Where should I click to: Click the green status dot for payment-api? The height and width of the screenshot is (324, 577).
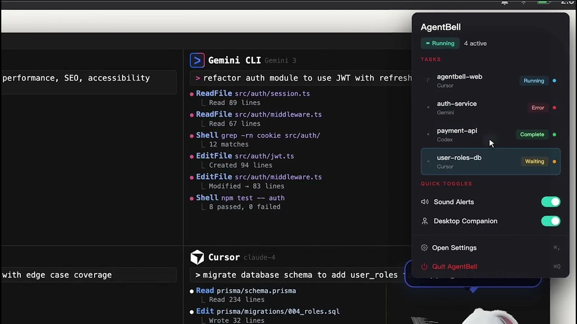(554, 135)
